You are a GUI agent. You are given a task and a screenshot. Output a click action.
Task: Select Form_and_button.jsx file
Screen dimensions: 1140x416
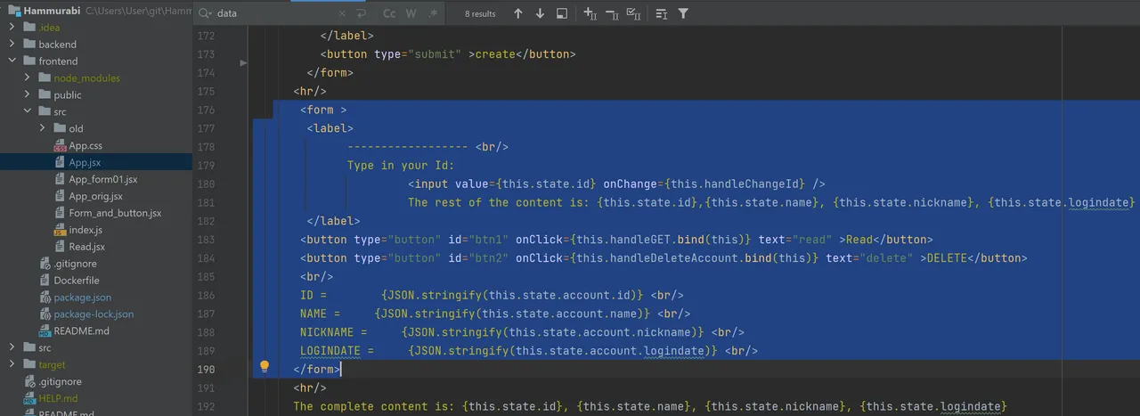115,213
